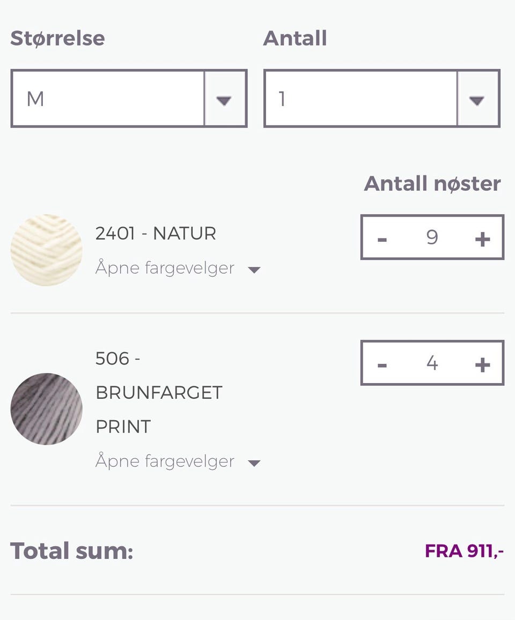Click the NATUR skein count value 9
The height and width of the screenshot is (620, 515).
click(432, 237)
